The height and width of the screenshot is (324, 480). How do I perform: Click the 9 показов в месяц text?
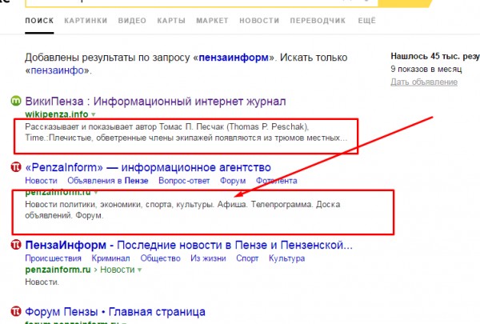(x=426, y=70)
